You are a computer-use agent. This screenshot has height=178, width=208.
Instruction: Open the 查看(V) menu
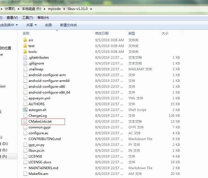coord(12,18)
